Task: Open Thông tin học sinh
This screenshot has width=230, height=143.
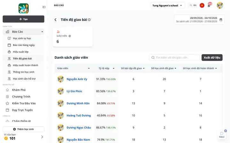Action: (24, 72)
